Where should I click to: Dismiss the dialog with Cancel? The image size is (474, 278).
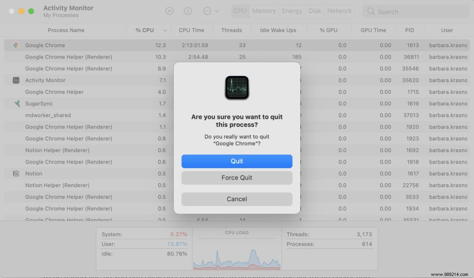pos(237,199)
